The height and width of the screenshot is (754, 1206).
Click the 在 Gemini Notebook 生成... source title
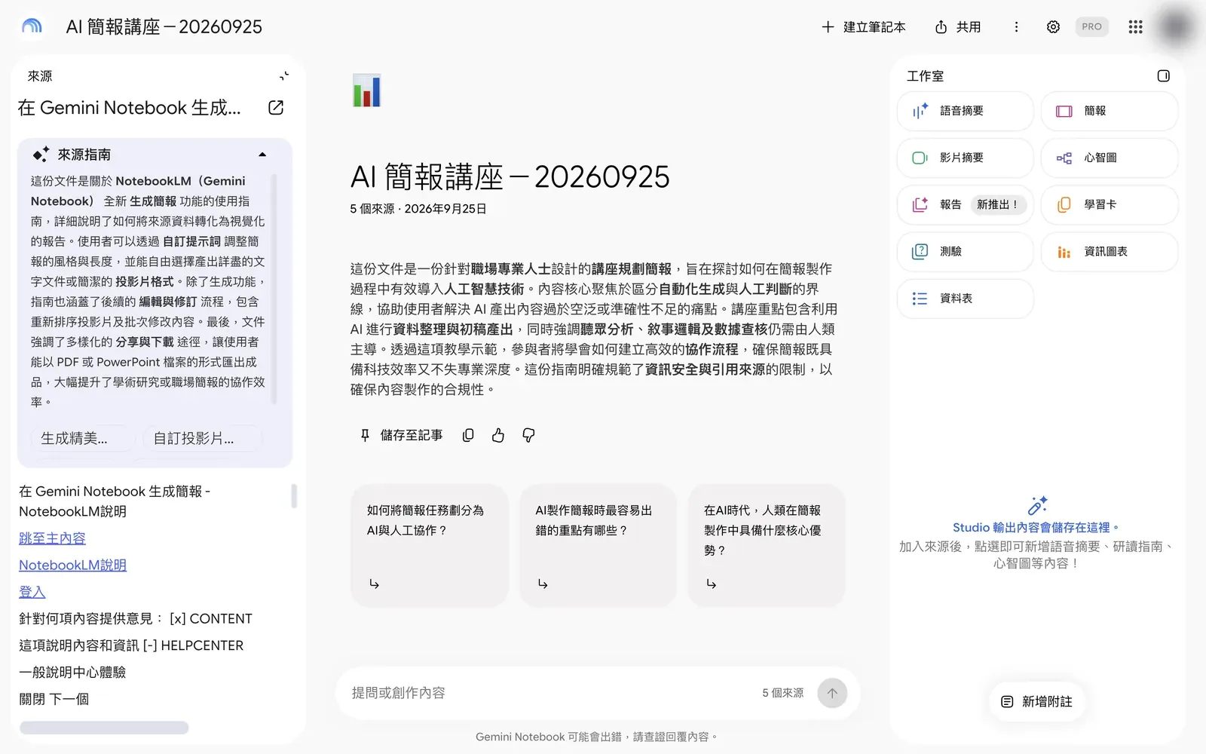click(130, 108)
